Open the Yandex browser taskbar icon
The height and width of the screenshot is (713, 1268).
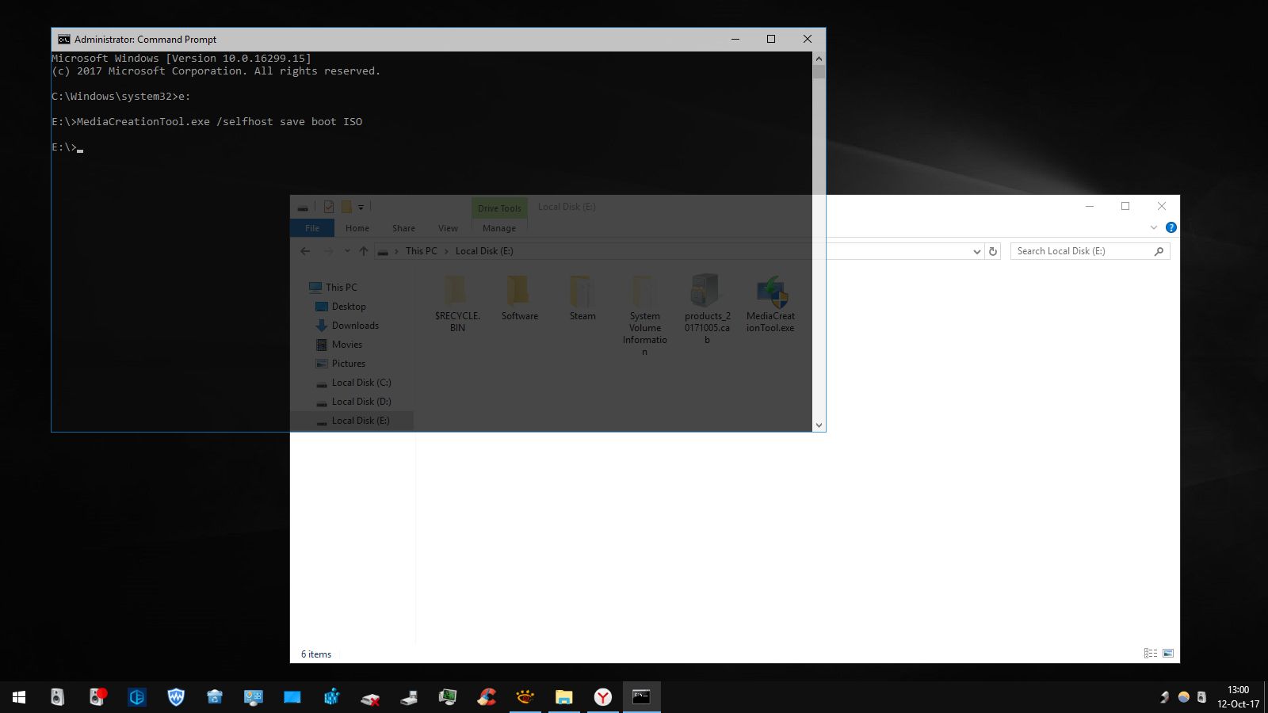603,697
